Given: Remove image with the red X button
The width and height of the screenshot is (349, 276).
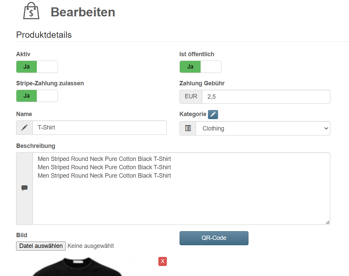Looking at the screenshot, I should (x=162, y=261).
